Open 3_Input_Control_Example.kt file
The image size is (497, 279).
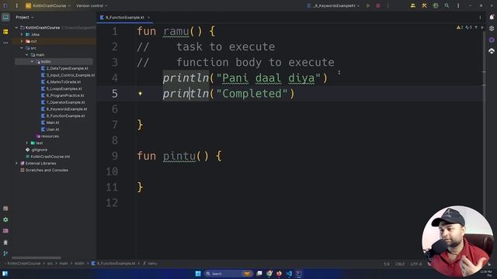click(68, 75)
